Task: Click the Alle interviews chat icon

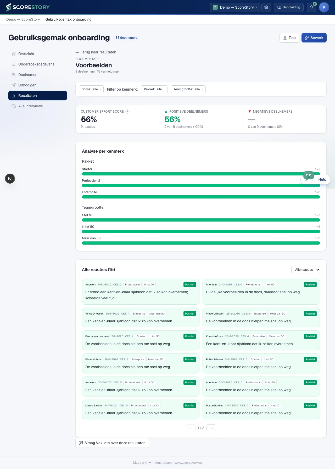Action: coord(14,106)
